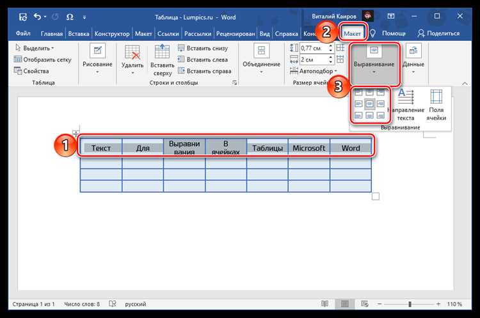Click Insert Left (Вставить слева) button
The image size is (480, 318).
coord(203,60)
